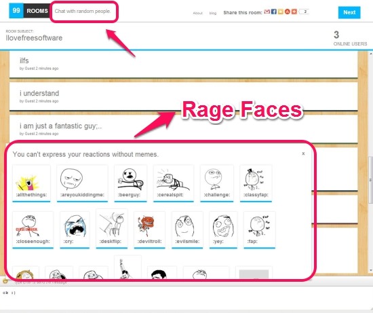Select the :fap: rage face
Screen dimensions: 373x313
(x=260, y=230)
